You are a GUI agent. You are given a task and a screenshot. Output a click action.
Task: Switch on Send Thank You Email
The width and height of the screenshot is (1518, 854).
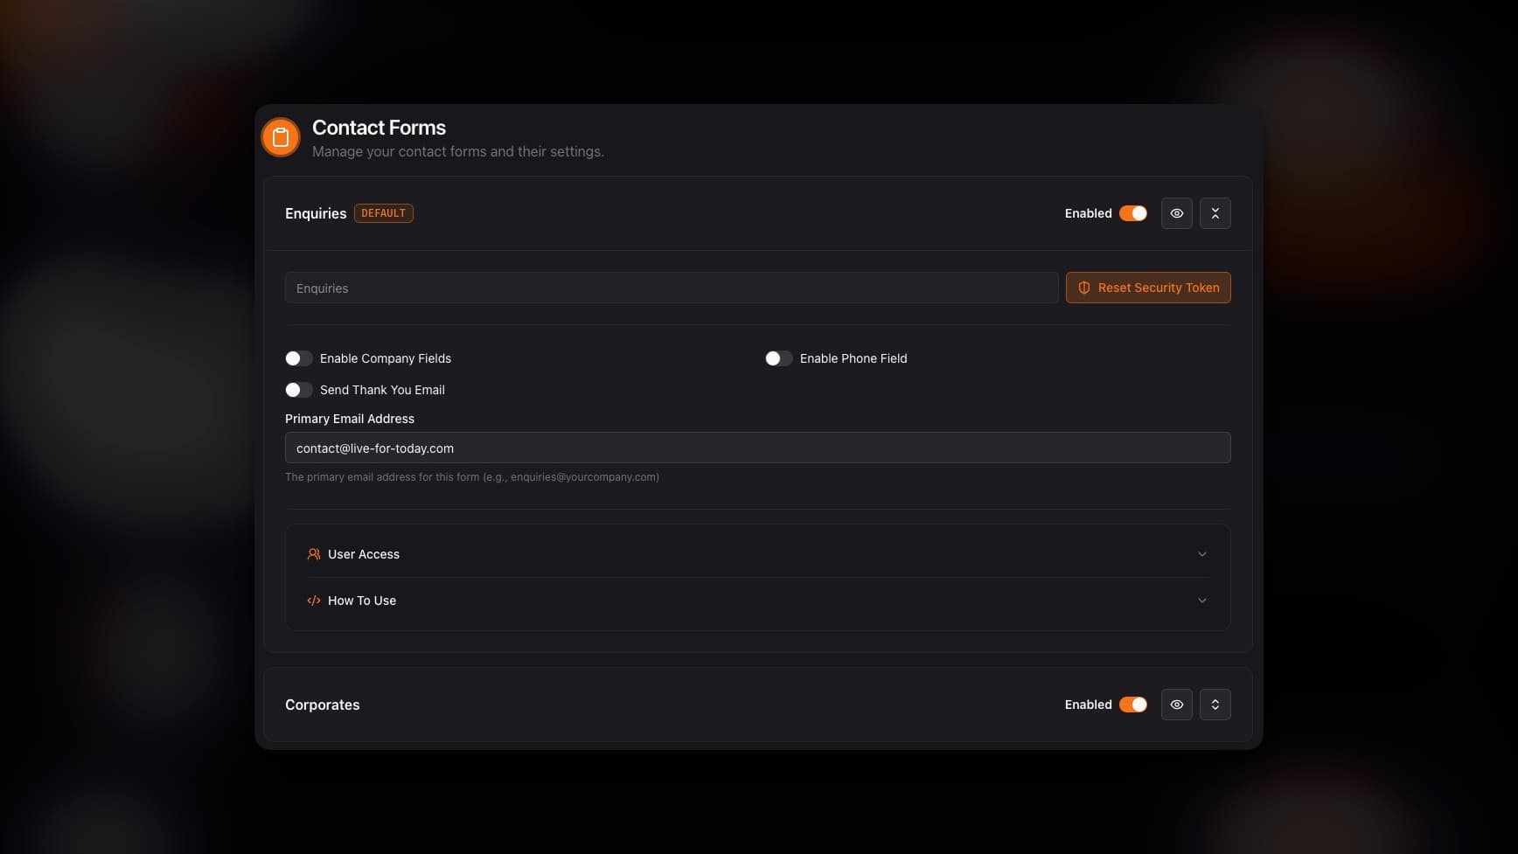[299, 390]
